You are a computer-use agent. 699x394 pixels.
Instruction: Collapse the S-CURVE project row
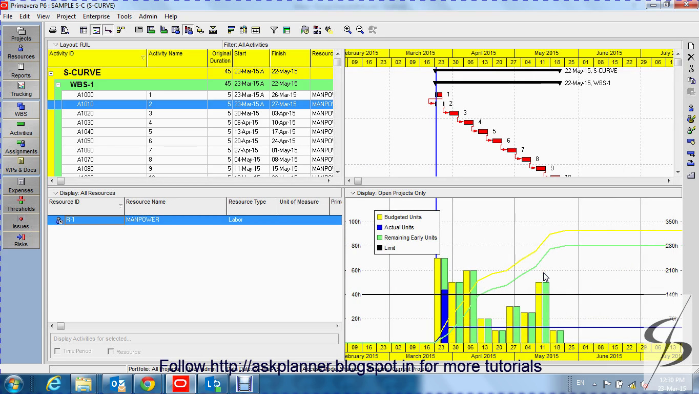point(50,72)
